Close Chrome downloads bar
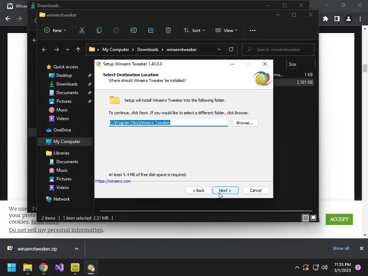The image size is (368, 276). (362, 248)
